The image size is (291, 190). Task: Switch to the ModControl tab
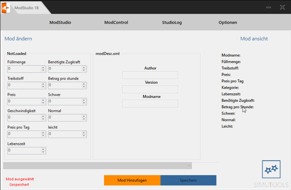pos(116,23)
